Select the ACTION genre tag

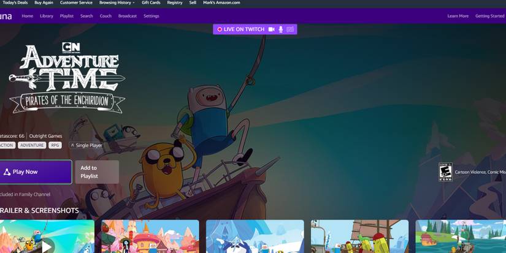(7, 145)
